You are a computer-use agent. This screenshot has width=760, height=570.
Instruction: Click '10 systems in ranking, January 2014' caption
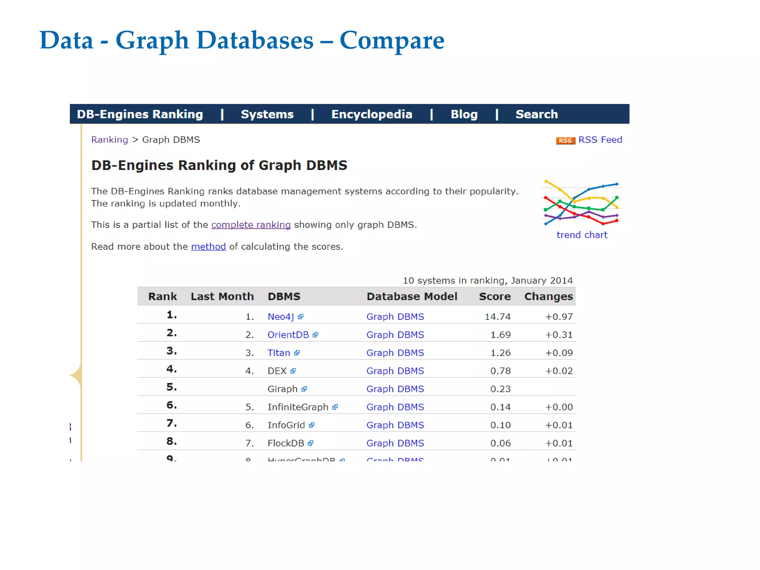pyautogui.click(x=488, y=281)
